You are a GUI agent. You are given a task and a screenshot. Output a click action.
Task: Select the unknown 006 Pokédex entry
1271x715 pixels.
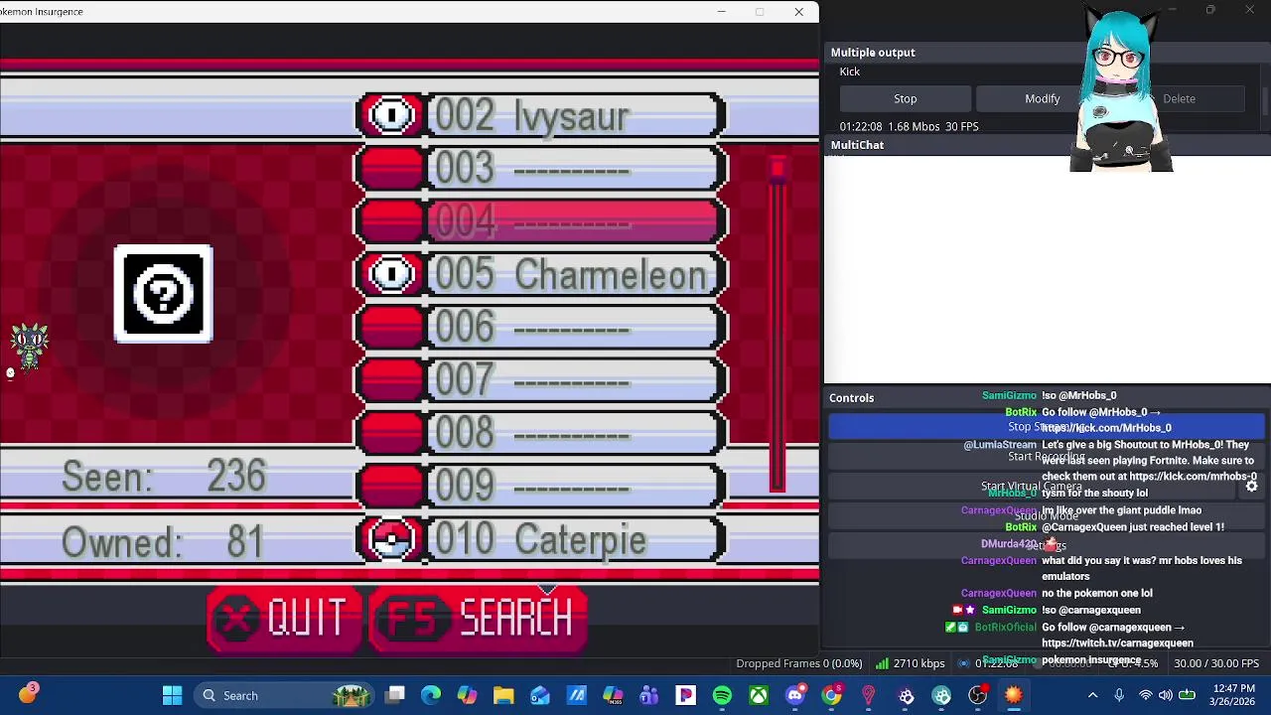pyautogui.click(x=540, y=327)
